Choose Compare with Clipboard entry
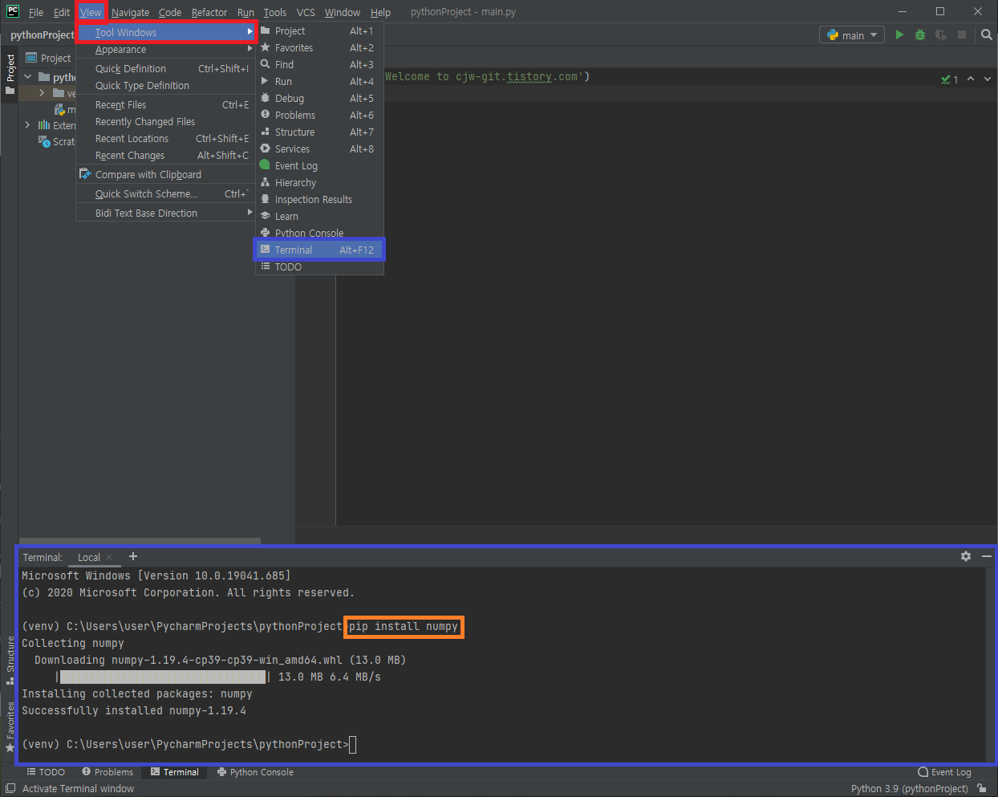 [x=166, y=175]
